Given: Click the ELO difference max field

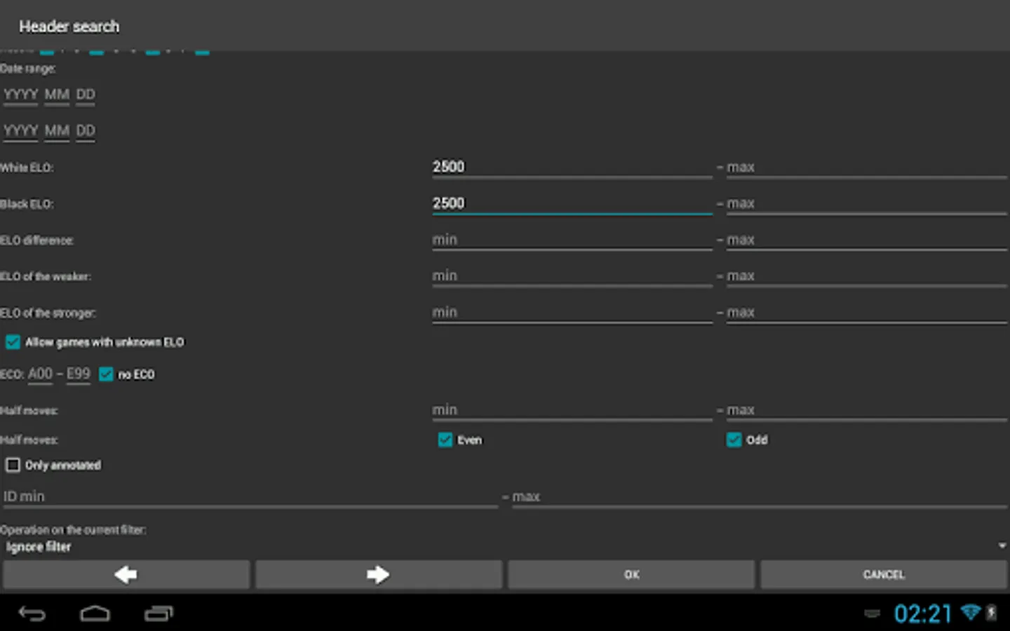Looking at the screenshot, I should coord(867,240).
